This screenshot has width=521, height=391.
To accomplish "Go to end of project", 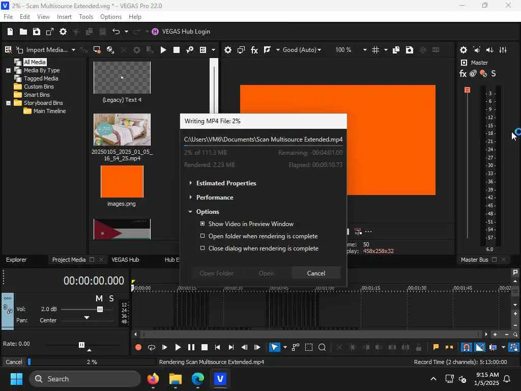I will point(231,347).
